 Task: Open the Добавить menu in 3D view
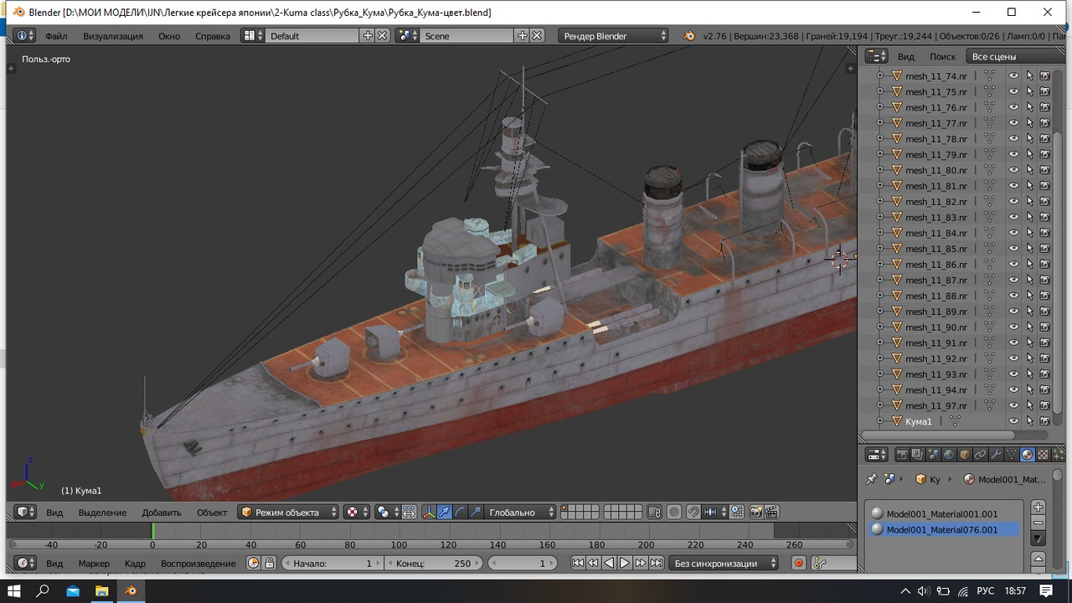pos(162,513)
